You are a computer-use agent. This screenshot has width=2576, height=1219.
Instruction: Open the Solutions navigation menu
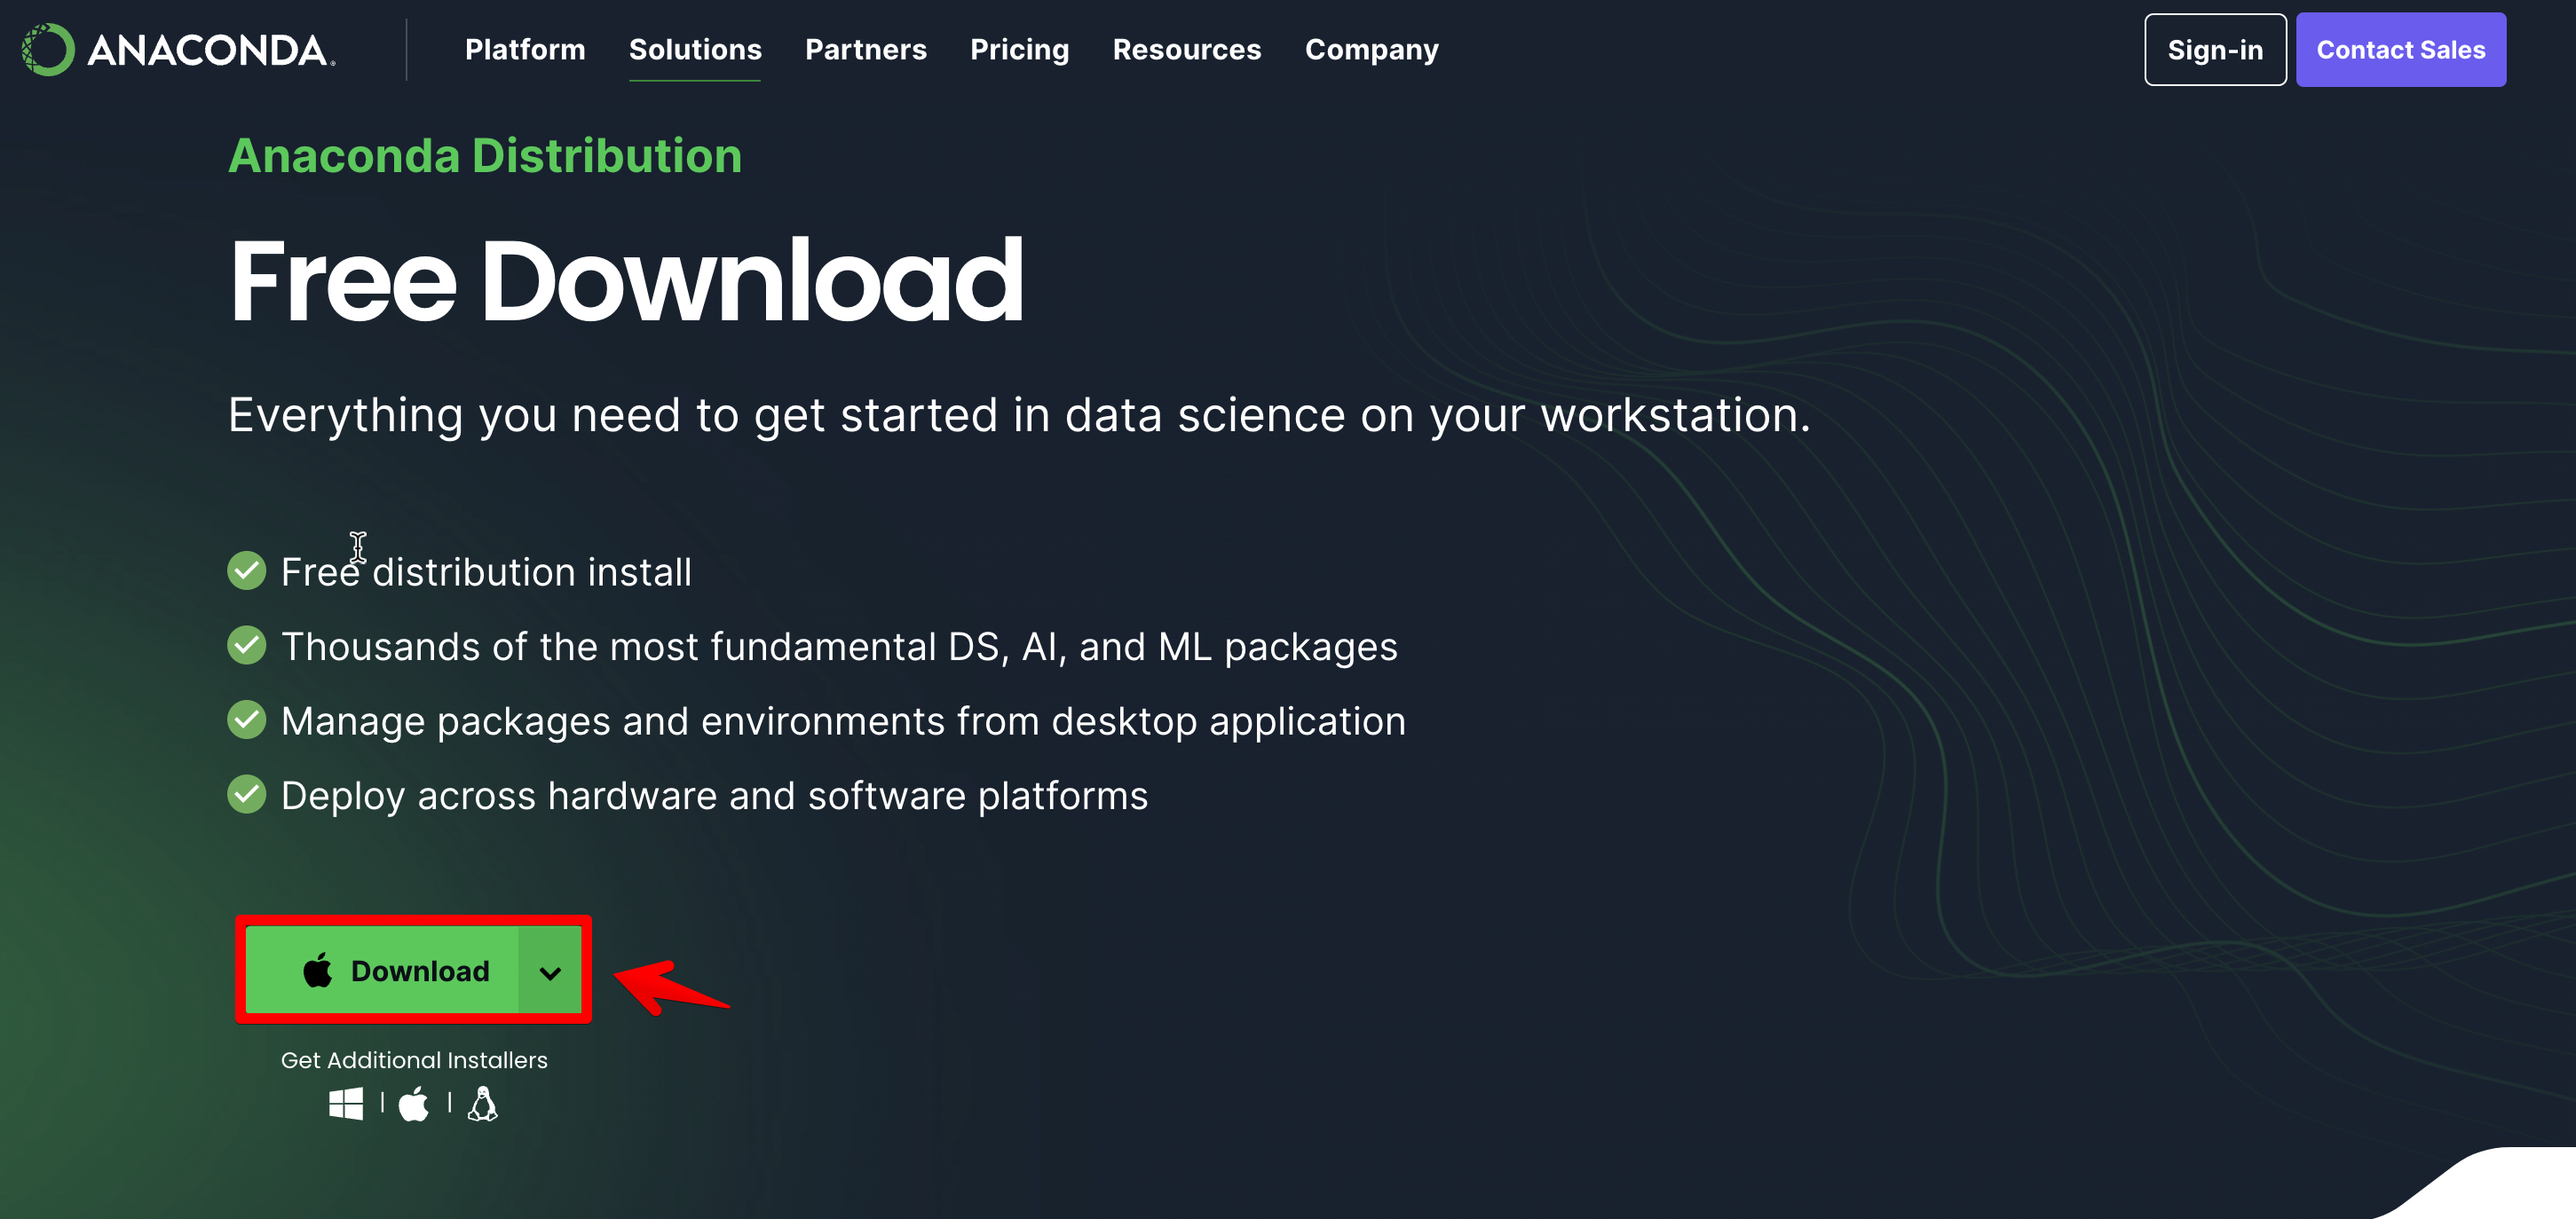point(695,50)
